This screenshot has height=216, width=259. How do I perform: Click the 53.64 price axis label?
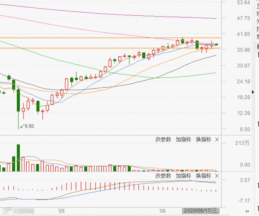pyautogui.click(x=243, y=2)
